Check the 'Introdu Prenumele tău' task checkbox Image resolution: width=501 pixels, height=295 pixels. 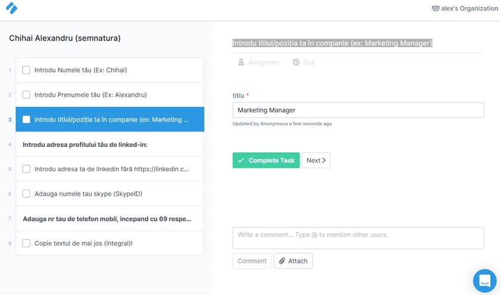26,95
